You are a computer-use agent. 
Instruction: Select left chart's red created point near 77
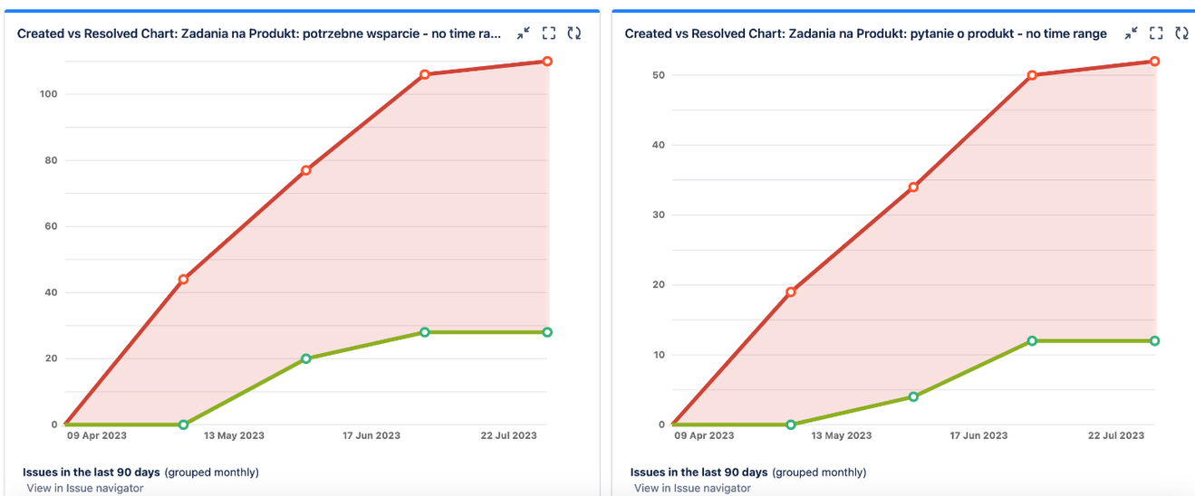click(x=306, y=170)
